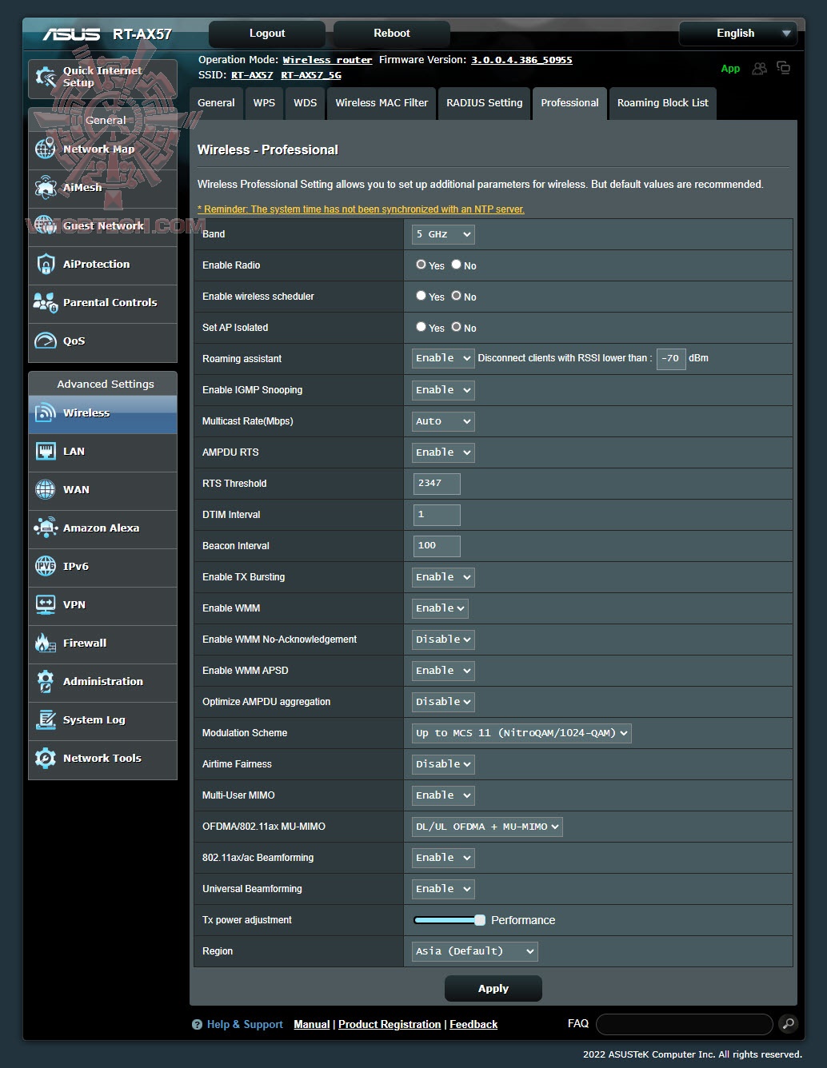This screenshot has height=1068, width=827.
Task: Open the AMPDU RTS dropdown
Action: click(x=443, y=452)
